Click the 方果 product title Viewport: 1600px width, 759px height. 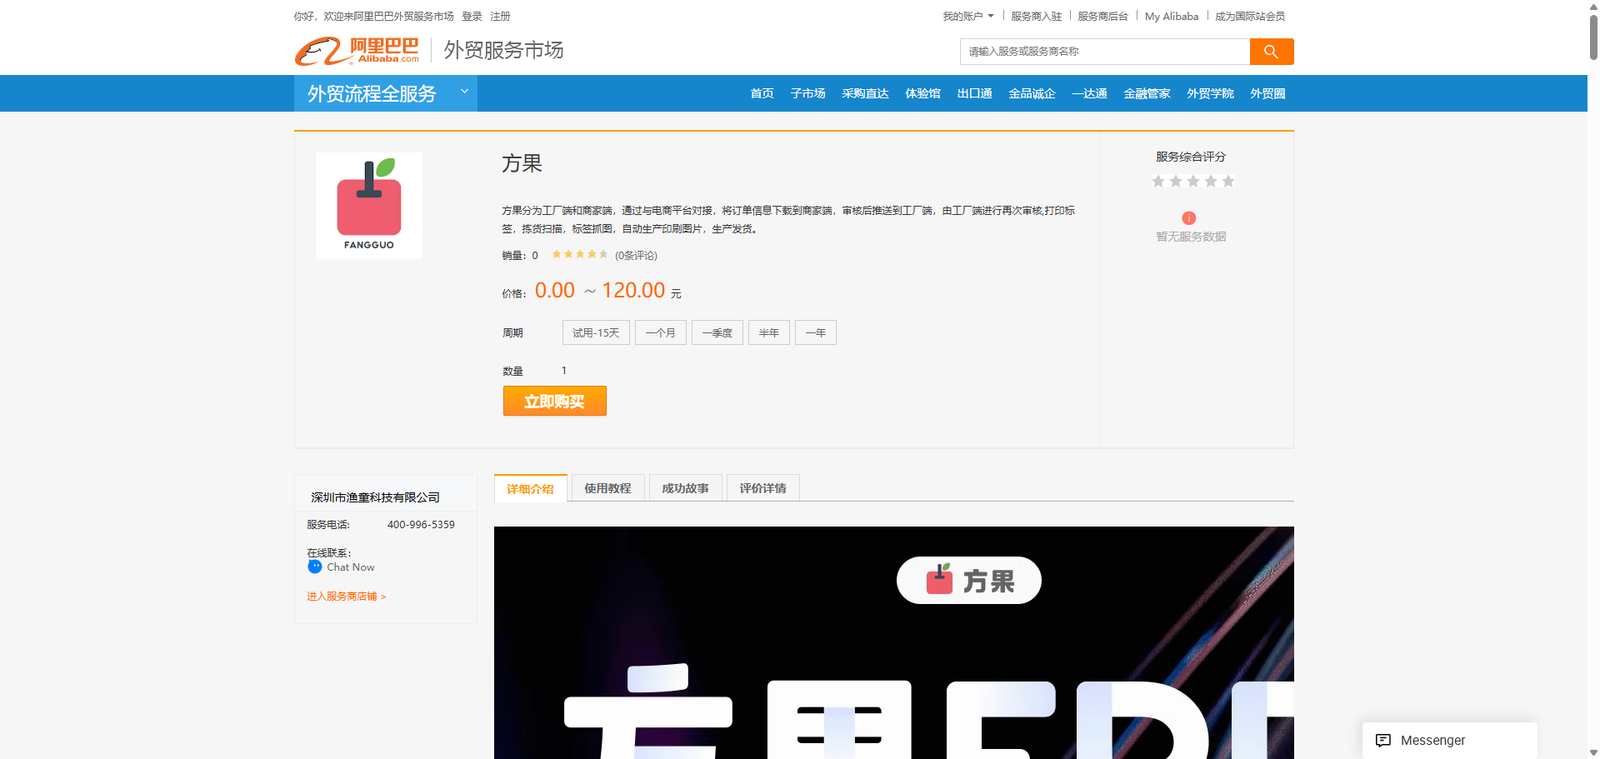click(x=522, y=163)
